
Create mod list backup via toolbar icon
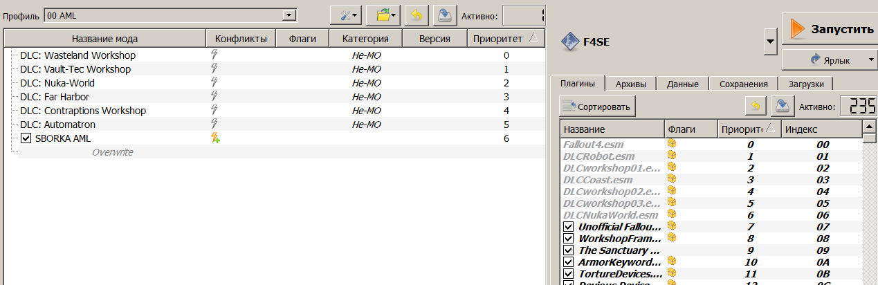443,15
